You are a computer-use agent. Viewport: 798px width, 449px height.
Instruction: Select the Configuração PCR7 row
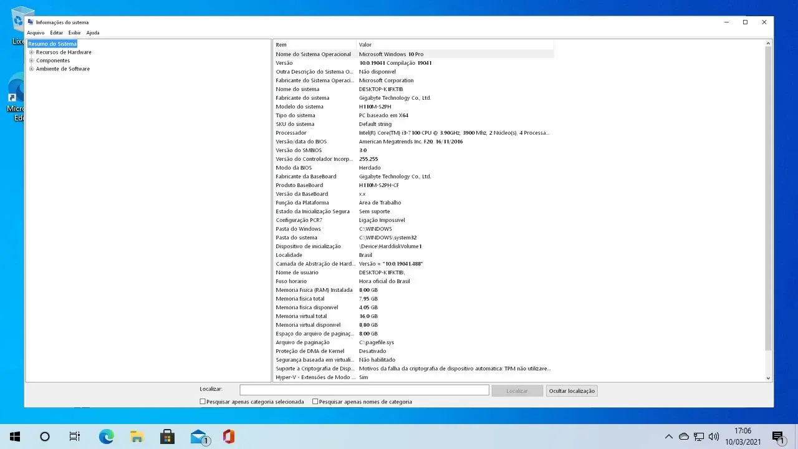(x=414, y=220)
